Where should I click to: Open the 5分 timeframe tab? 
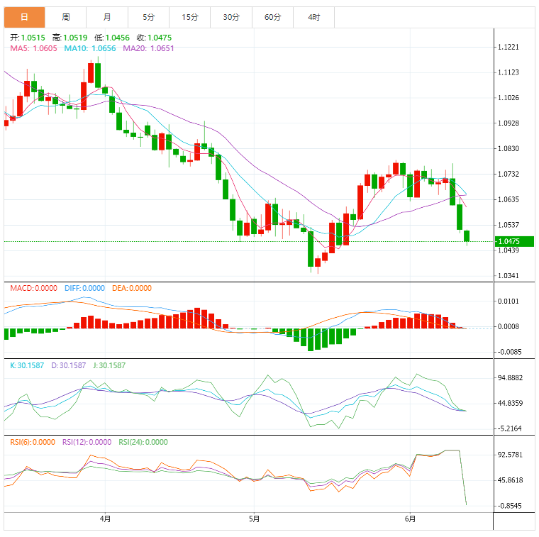[x=148, y=17]
